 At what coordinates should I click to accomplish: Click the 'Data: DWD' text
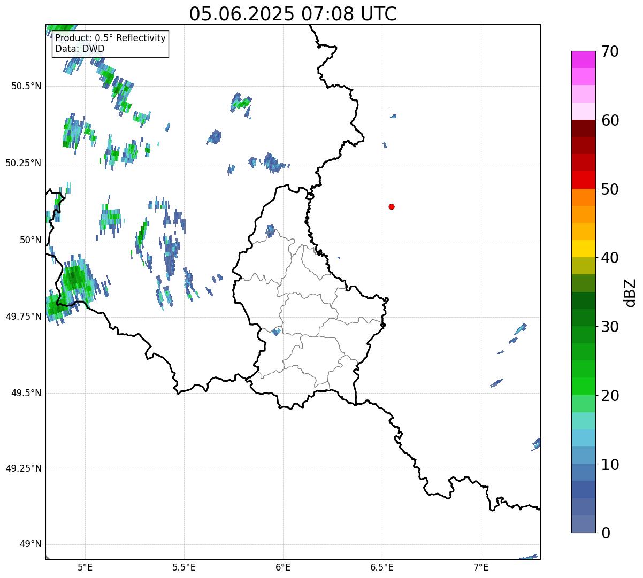[x=80, y=49]
